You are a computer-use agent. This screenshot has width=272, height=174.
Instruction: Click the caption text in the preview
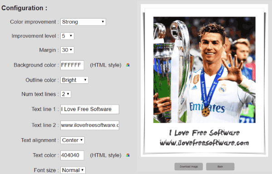pos(204,138)
